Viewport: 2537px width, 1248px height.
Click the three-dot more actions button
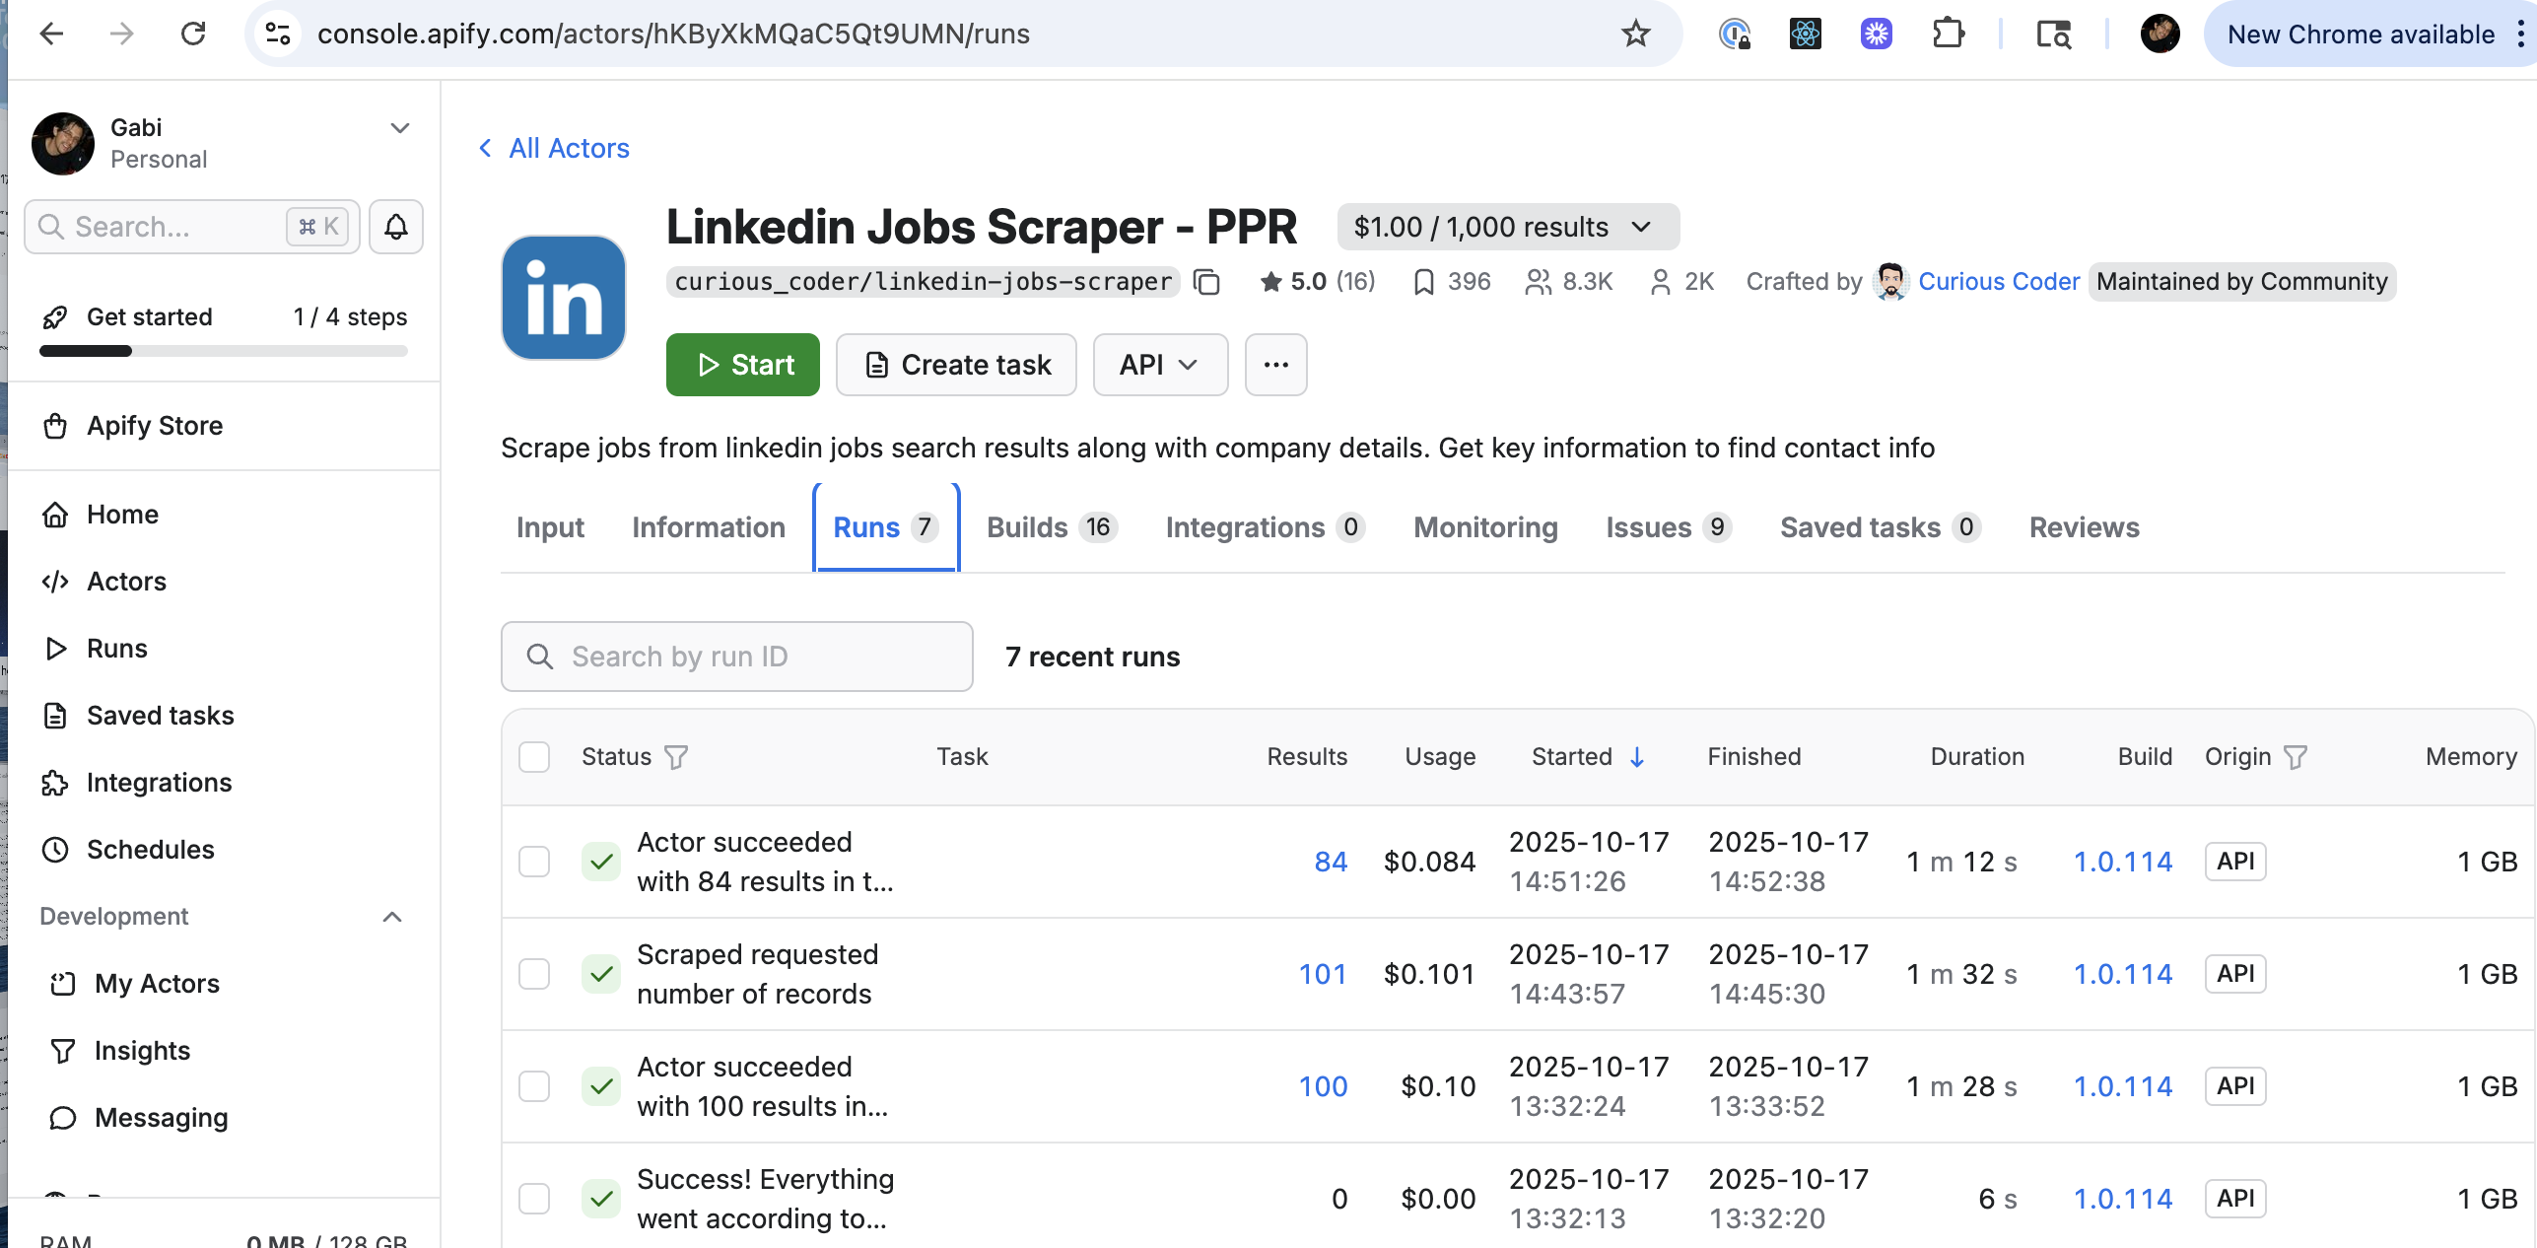(x=1275, y=365)
